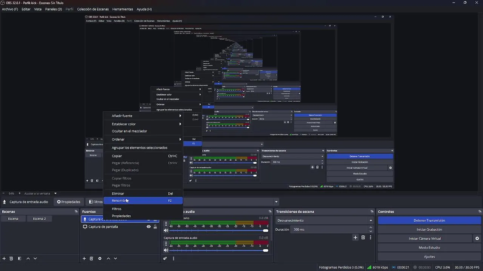
Task: Add a new source in Fuentes panel
Action: tap(84, 259)
